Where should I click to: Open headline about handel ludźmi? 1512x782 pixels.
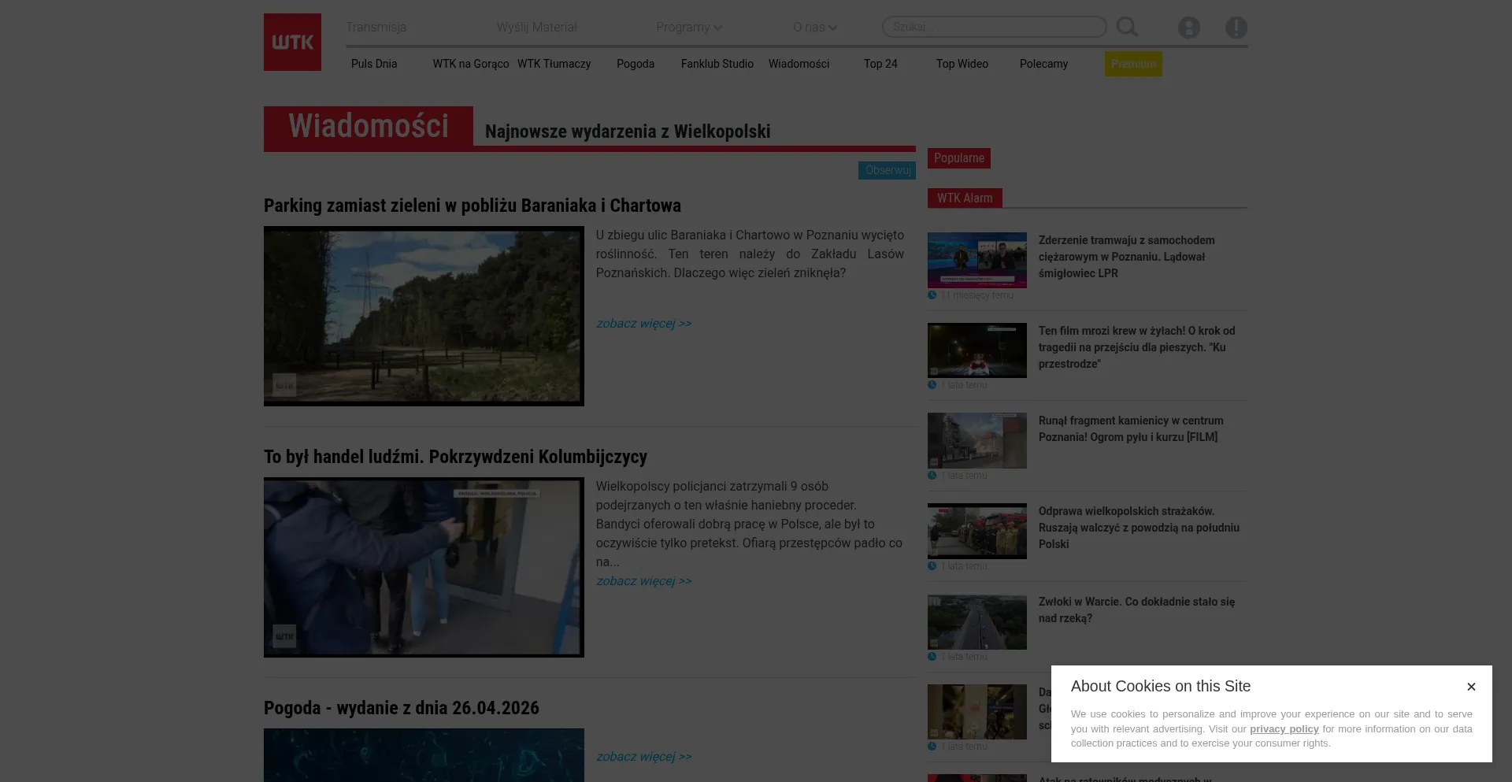coord(455,457)
